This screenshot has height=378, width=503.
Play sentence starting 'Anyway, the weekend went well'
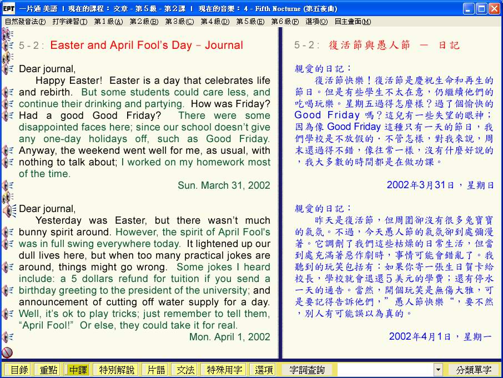coord(7,150)
